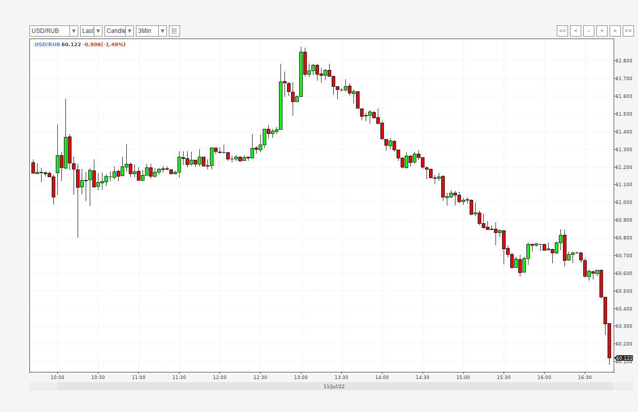638x412 pixels.
Task: Click the 60.500 price axis label
Action: tap(623, 291)
